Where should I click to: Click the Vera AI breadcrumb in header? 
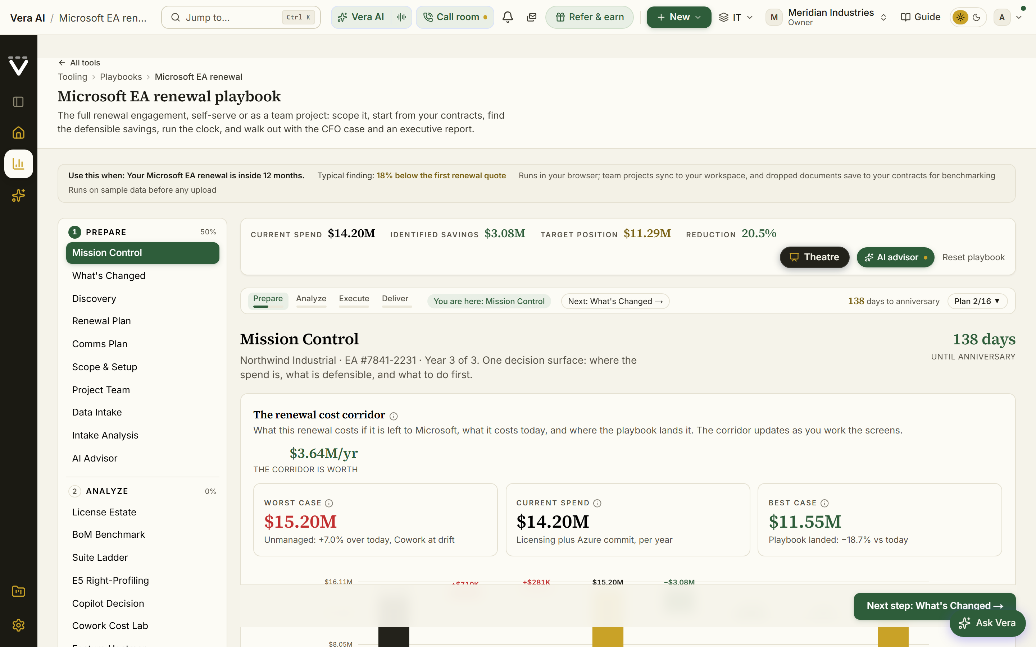[27, 18]
